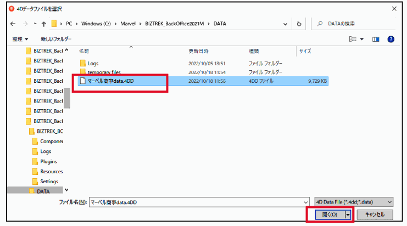This screenshot has width=407, height=226.
Task: Click the Help question mark icon
Action: point(391,39)
